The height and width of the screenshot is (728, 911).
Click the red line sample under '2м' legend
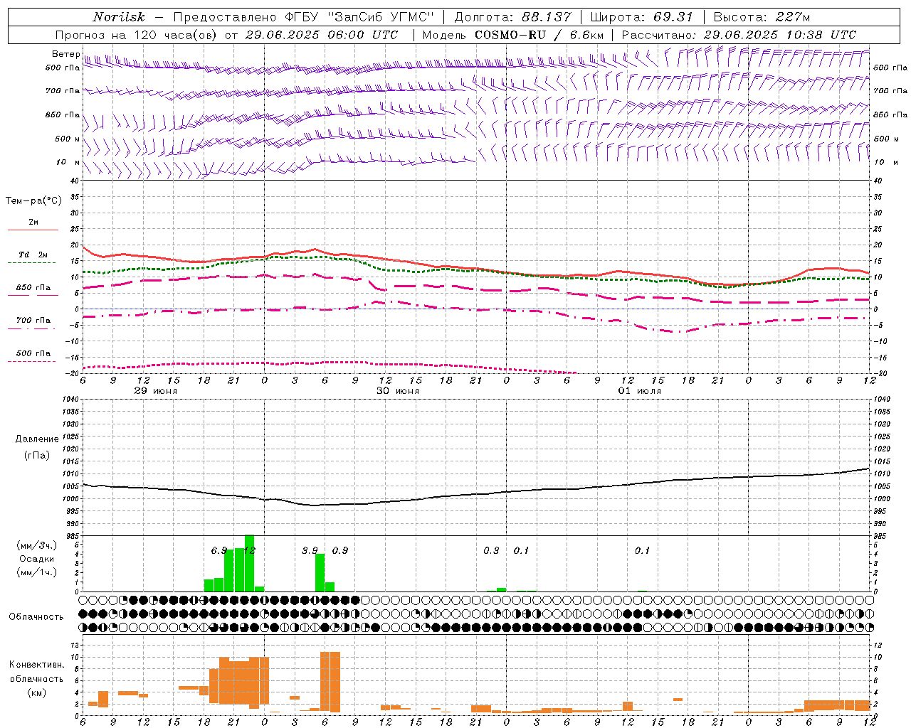point(33,230)
